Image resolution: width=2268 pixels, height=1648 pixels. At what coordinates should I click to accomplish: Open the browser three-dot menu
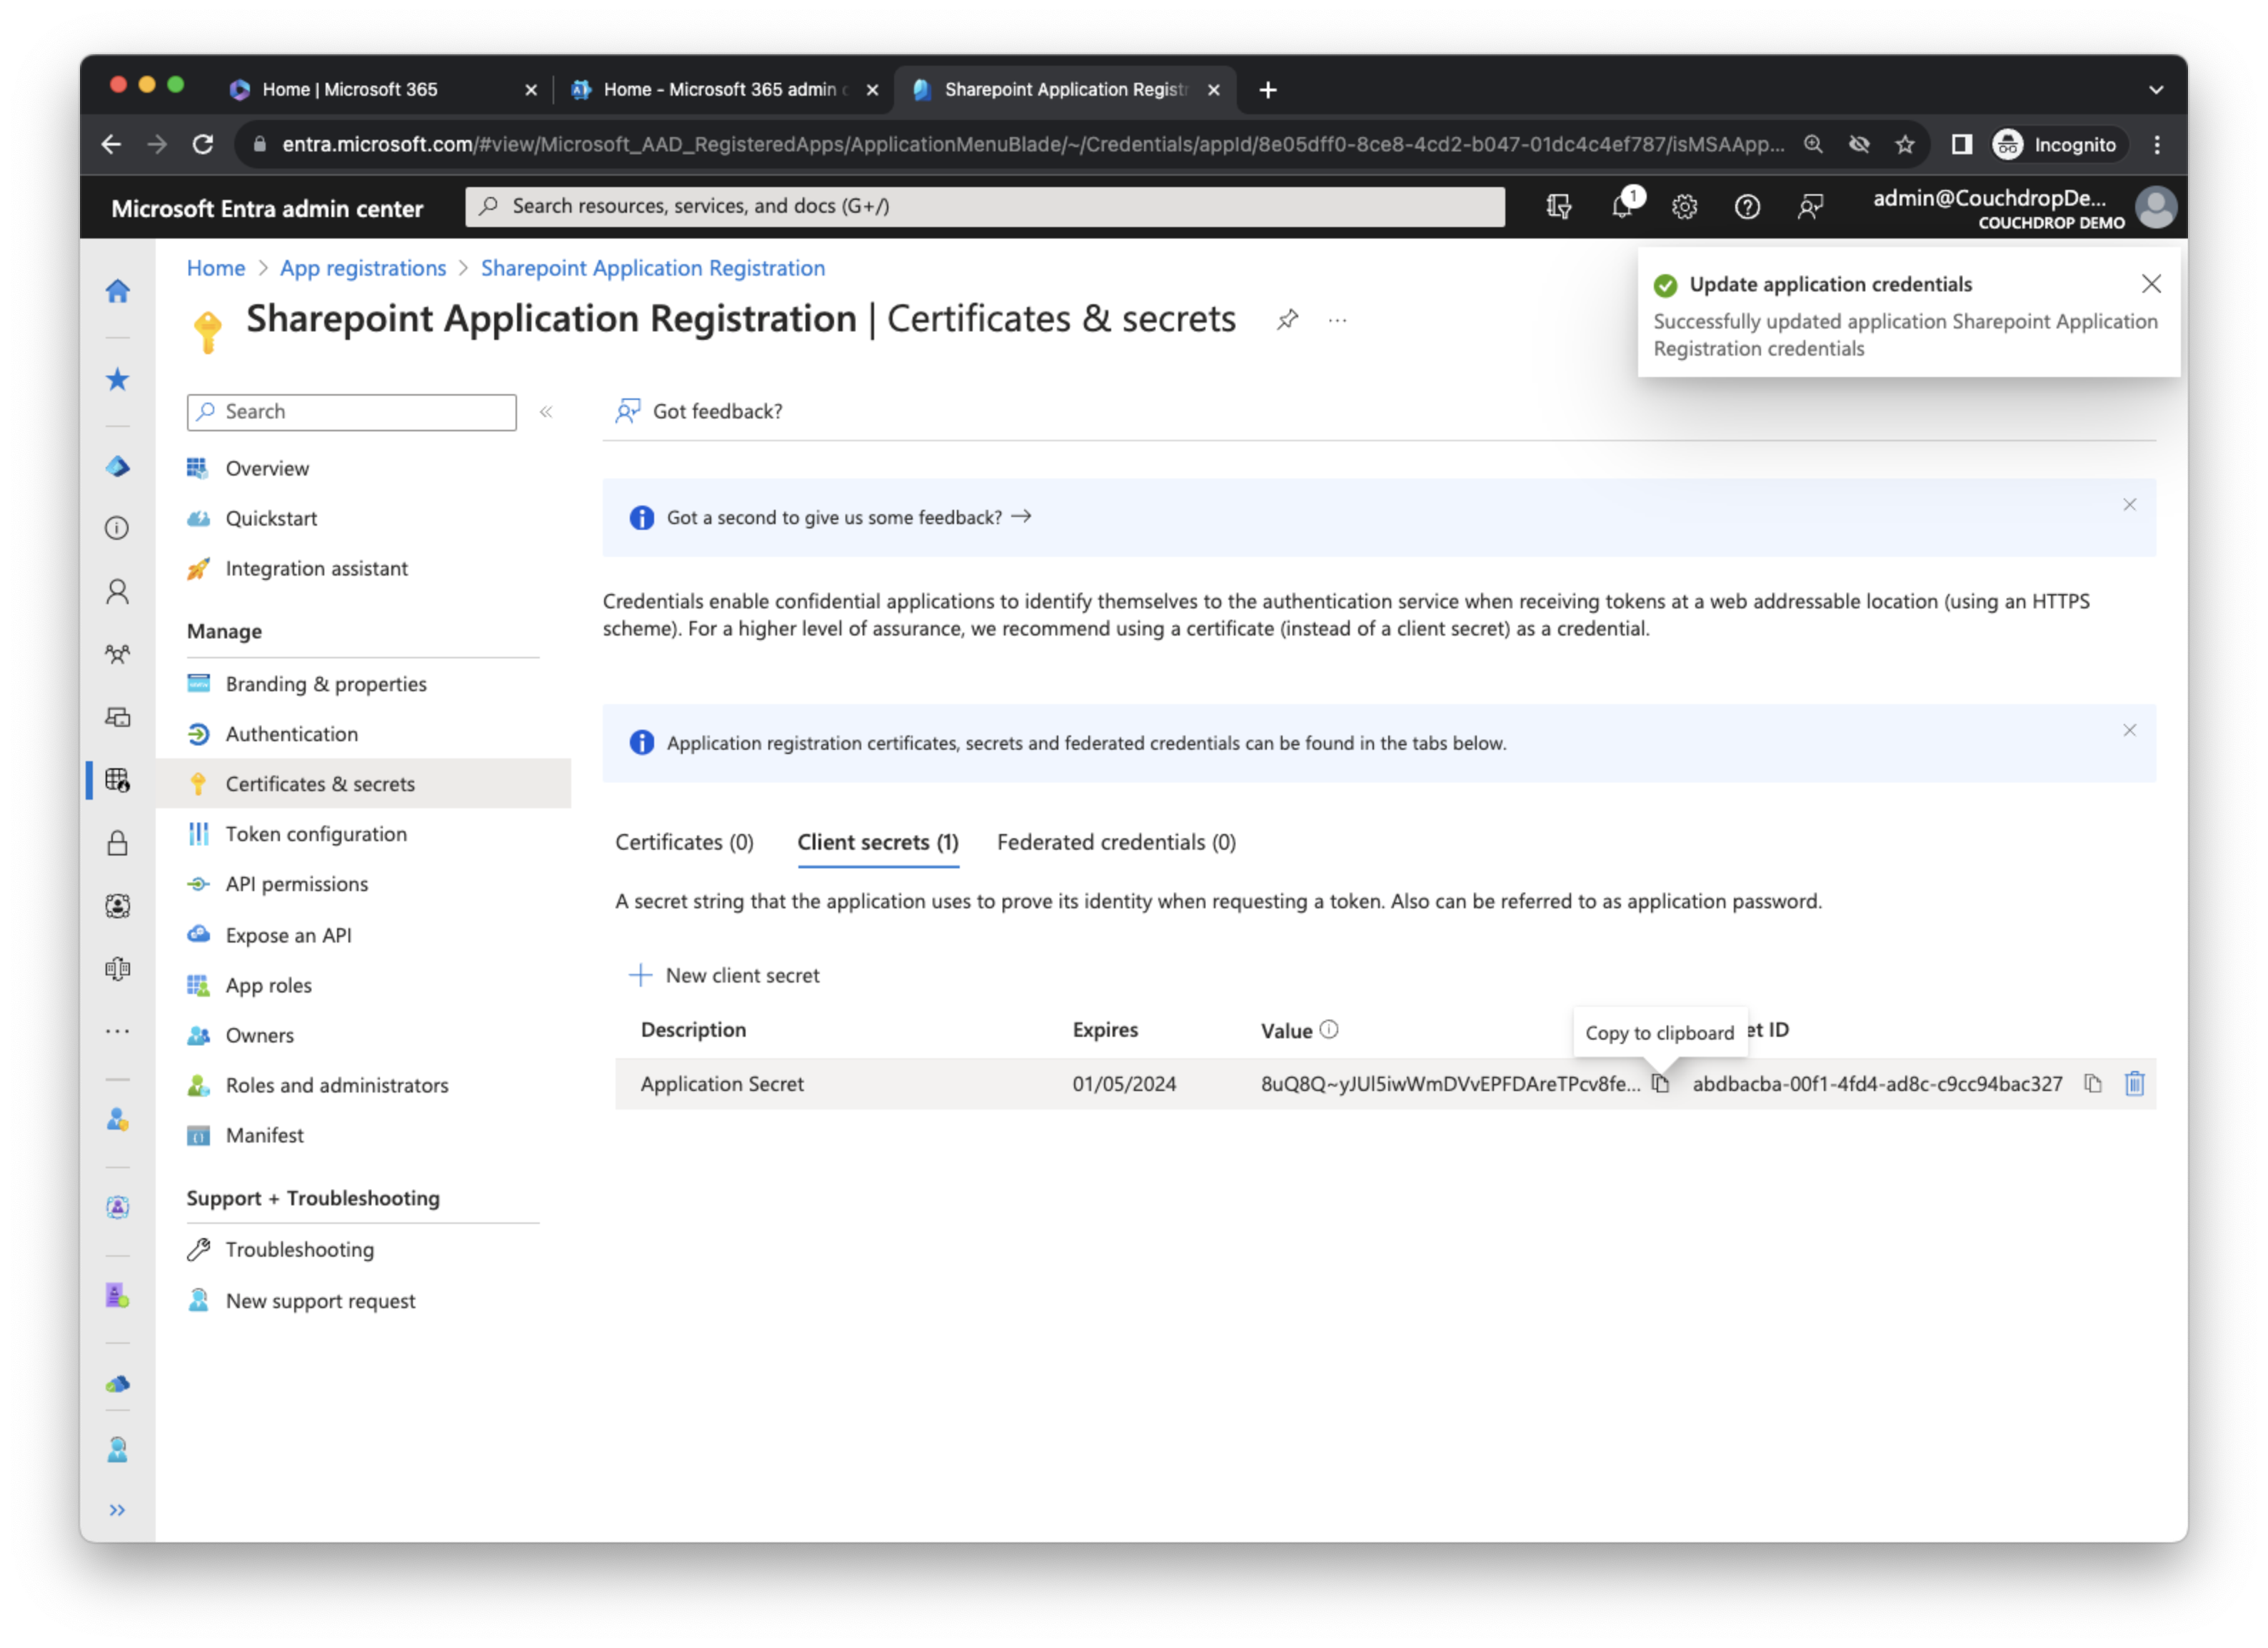(x=2157, y=145)
